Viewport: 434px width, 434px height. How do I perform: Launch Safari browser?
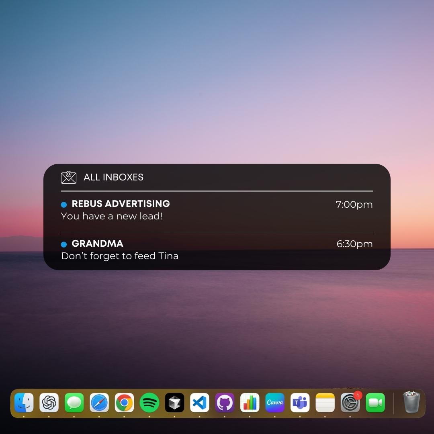pyautogui.click(x=99, y=403)
